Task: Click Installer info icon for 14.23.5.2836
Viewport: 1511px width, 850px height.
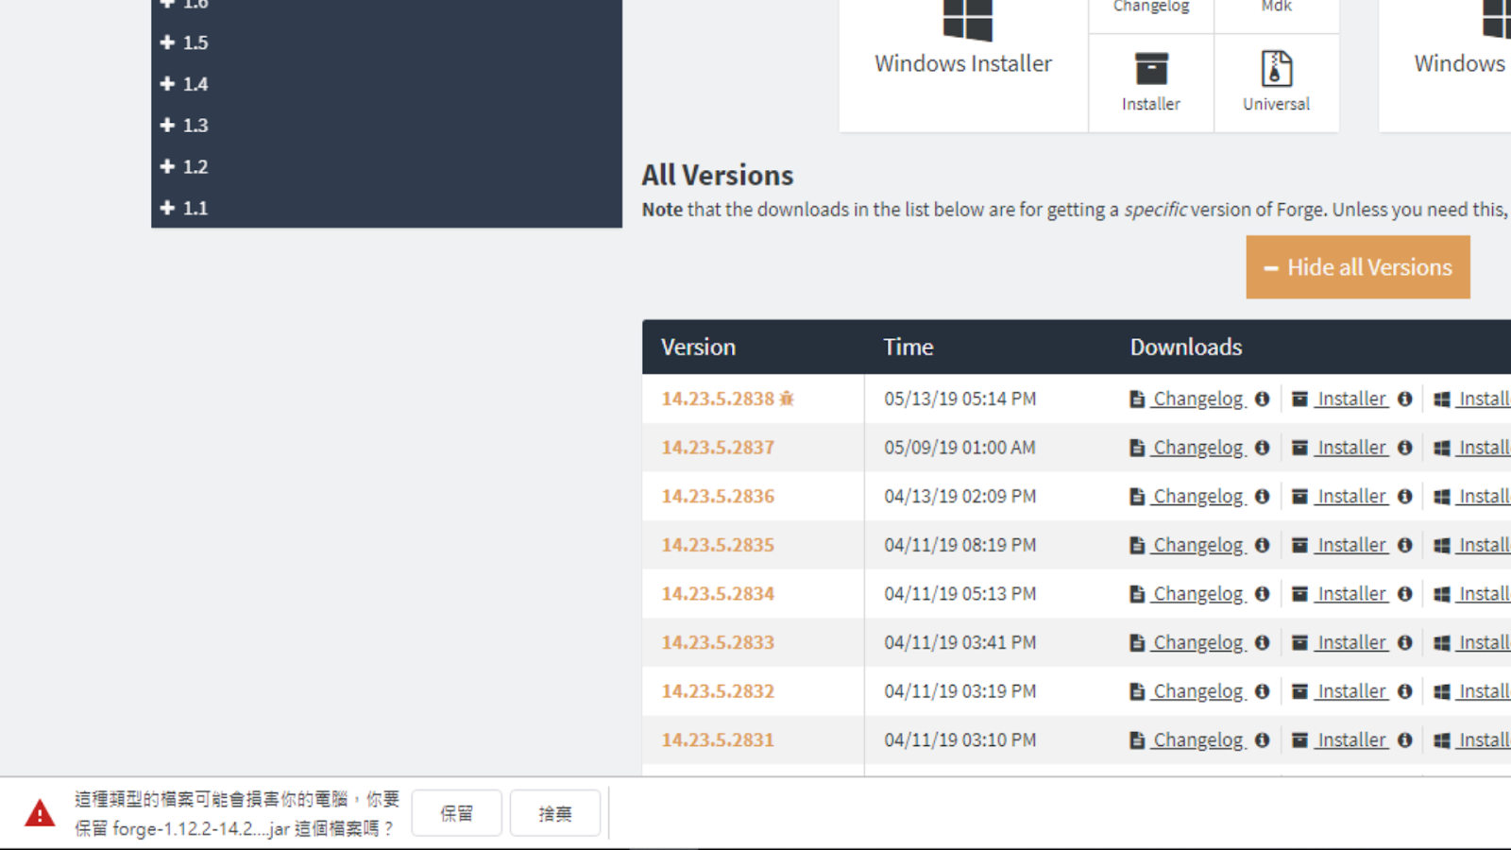Action: 1405,497
